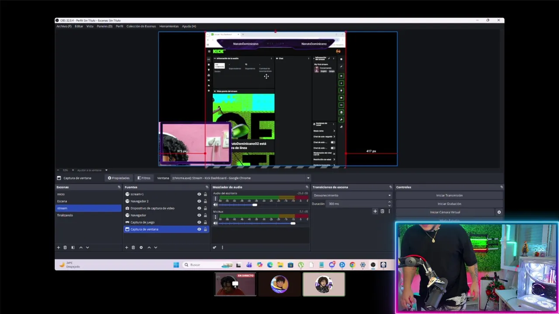
Task: Open the Herramientas menu
Action: [169, 26]
